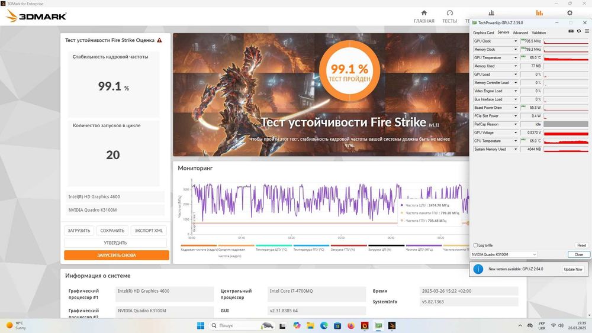The image size is (592, 333).
Task: Toggle Загрузка ГПУ red legend item
Action: pos(349,247)
